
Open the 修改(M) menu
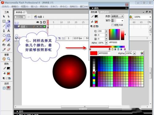click(x=44, y=6)
